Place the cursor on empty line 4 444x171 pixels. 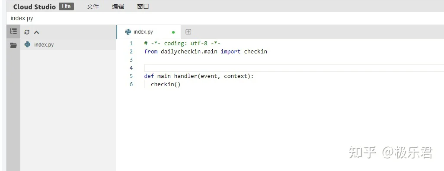pos(294,68)
